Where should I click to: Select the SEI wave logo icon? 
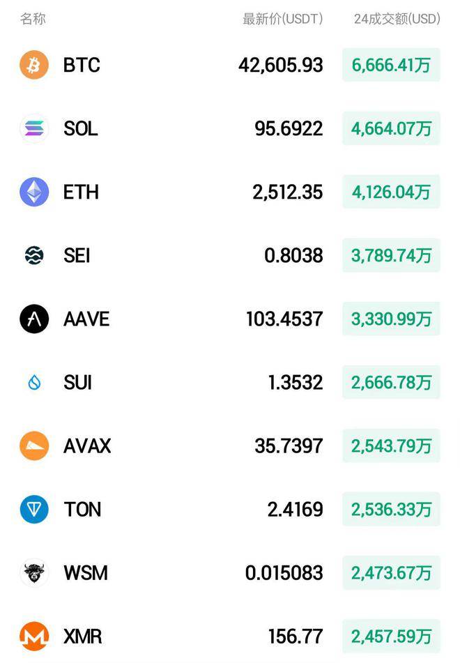coord(34,255)
